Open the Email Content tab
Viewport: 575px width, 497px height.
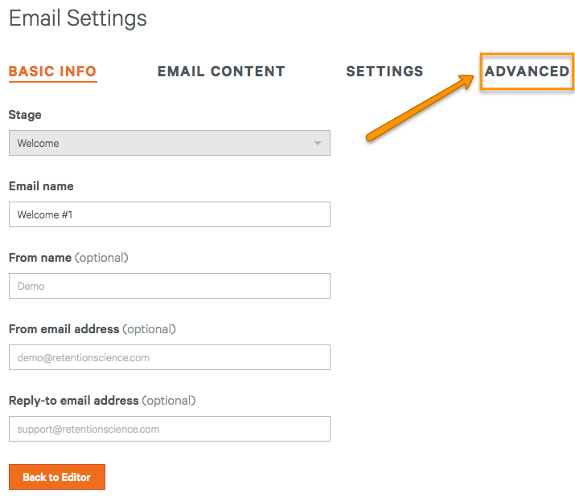point(221,71)
